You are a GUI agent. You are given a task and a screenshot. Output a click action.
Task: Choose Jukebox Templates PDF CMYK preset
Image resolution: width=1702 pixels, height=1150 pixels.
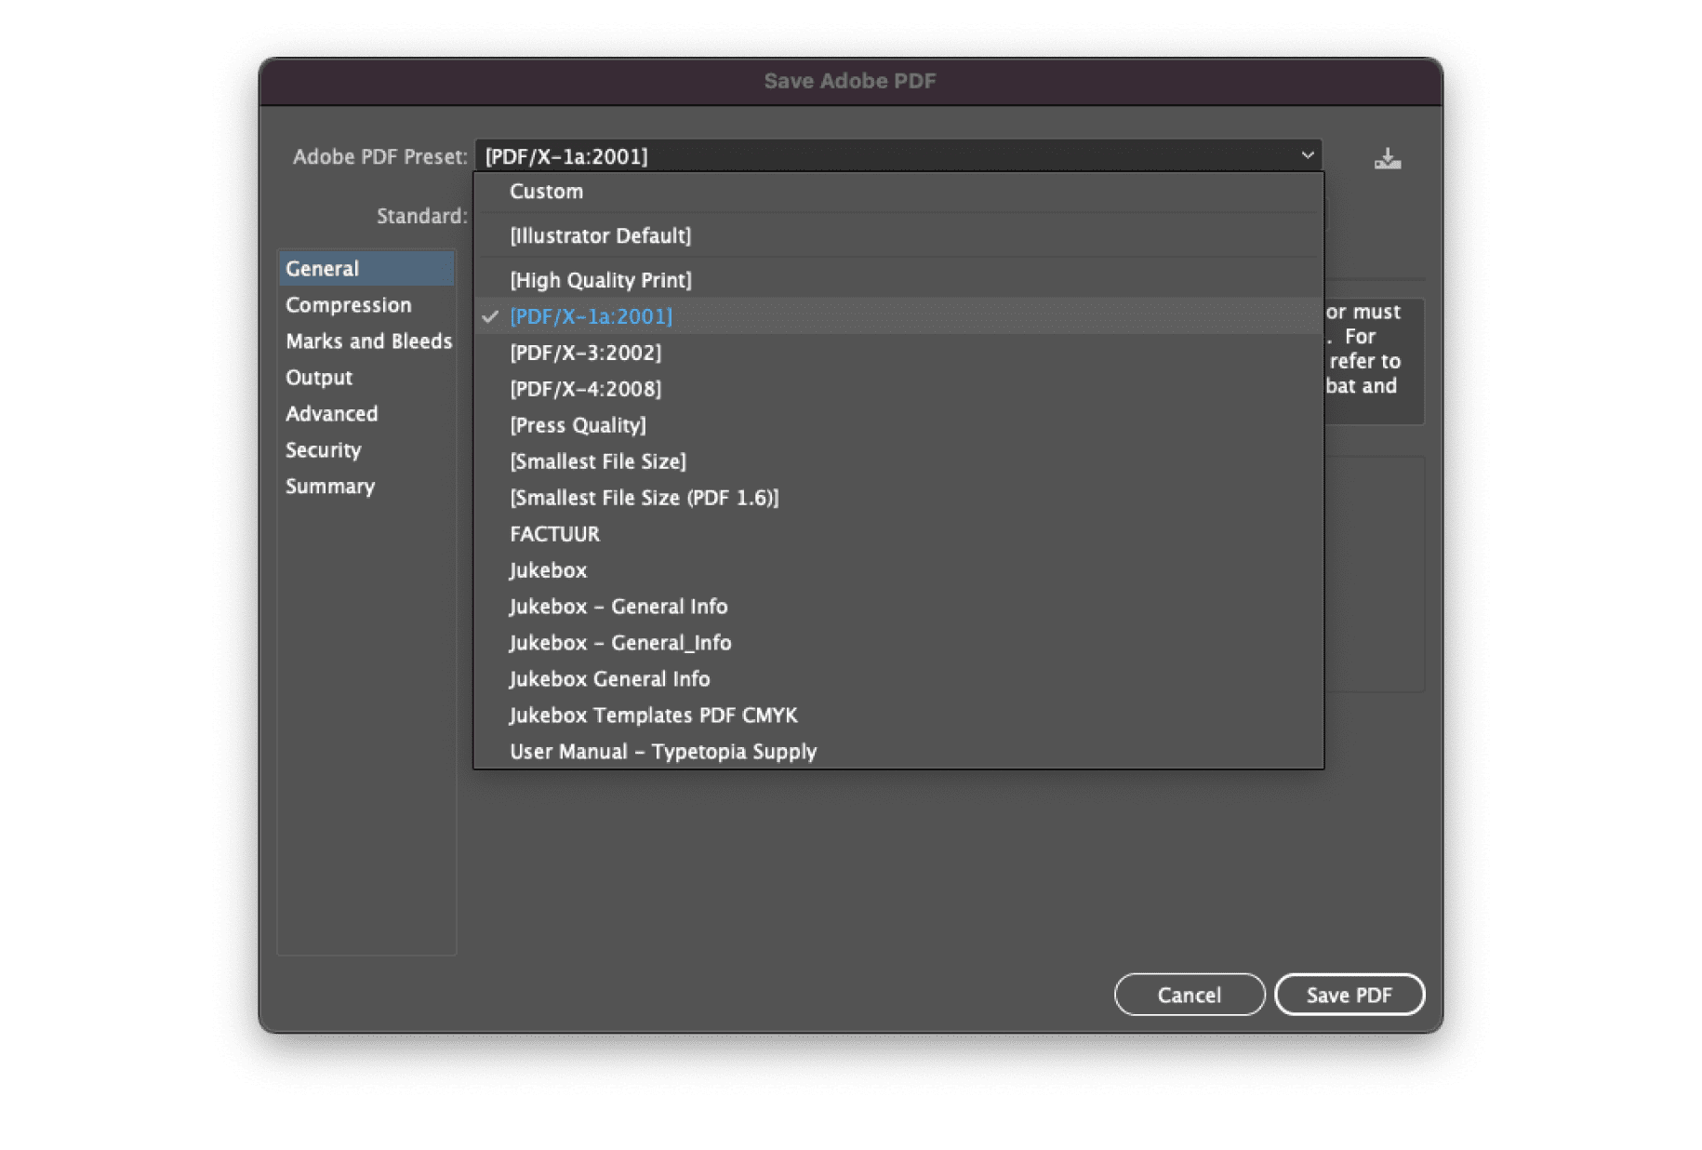coord(898,715)
